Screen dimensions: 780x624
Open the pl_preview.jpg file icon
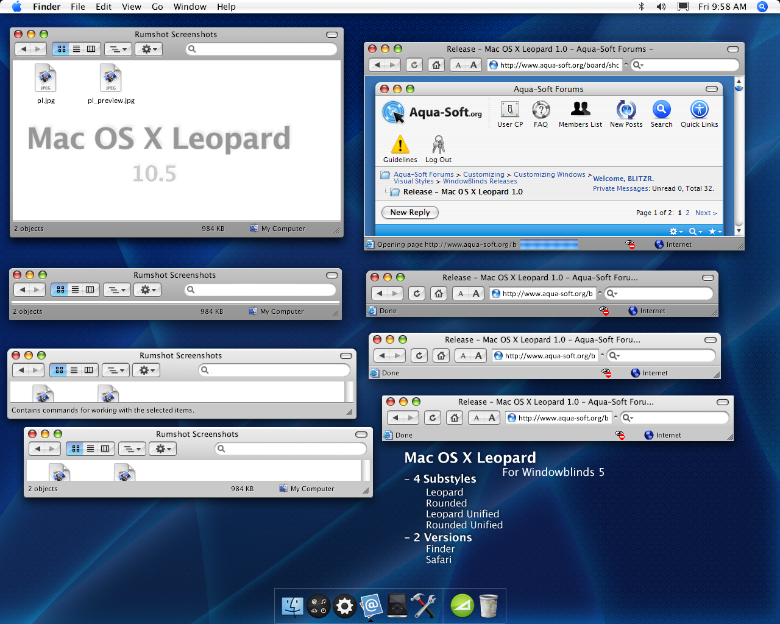click(x=111, y=78)
